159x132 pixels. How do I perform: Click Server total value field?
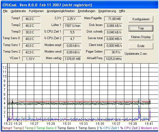point(113,39)
